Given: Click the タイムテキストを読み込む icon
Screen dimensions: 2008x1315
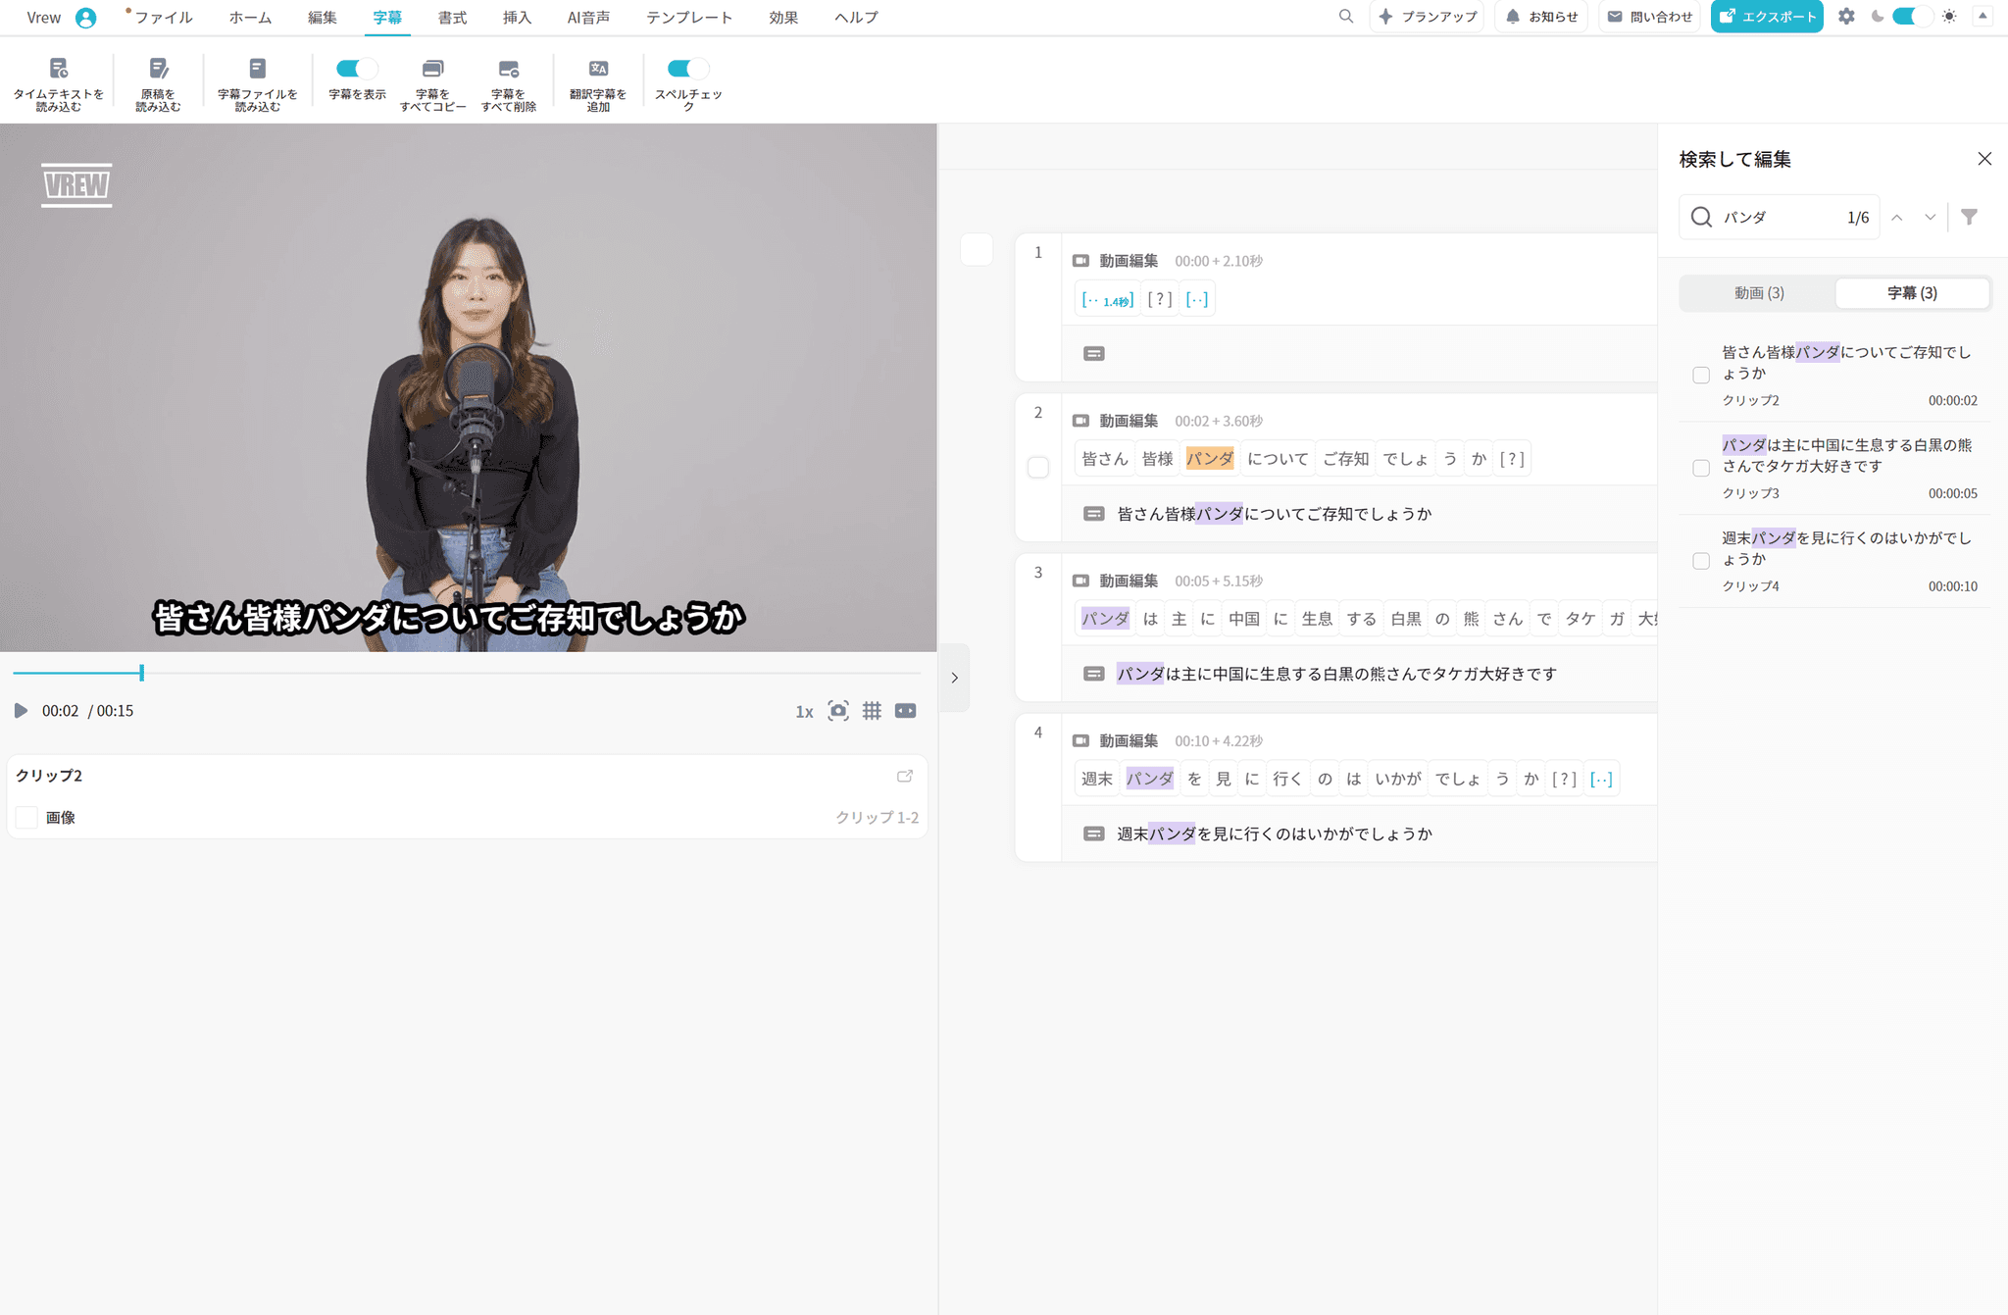Looking at the screenshot, I should click(59, 69).
